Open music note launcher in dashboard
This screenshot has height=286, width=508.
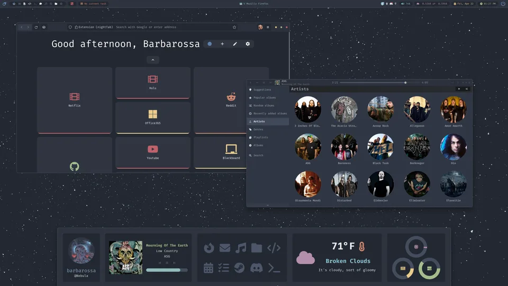(x=241, y=248)
